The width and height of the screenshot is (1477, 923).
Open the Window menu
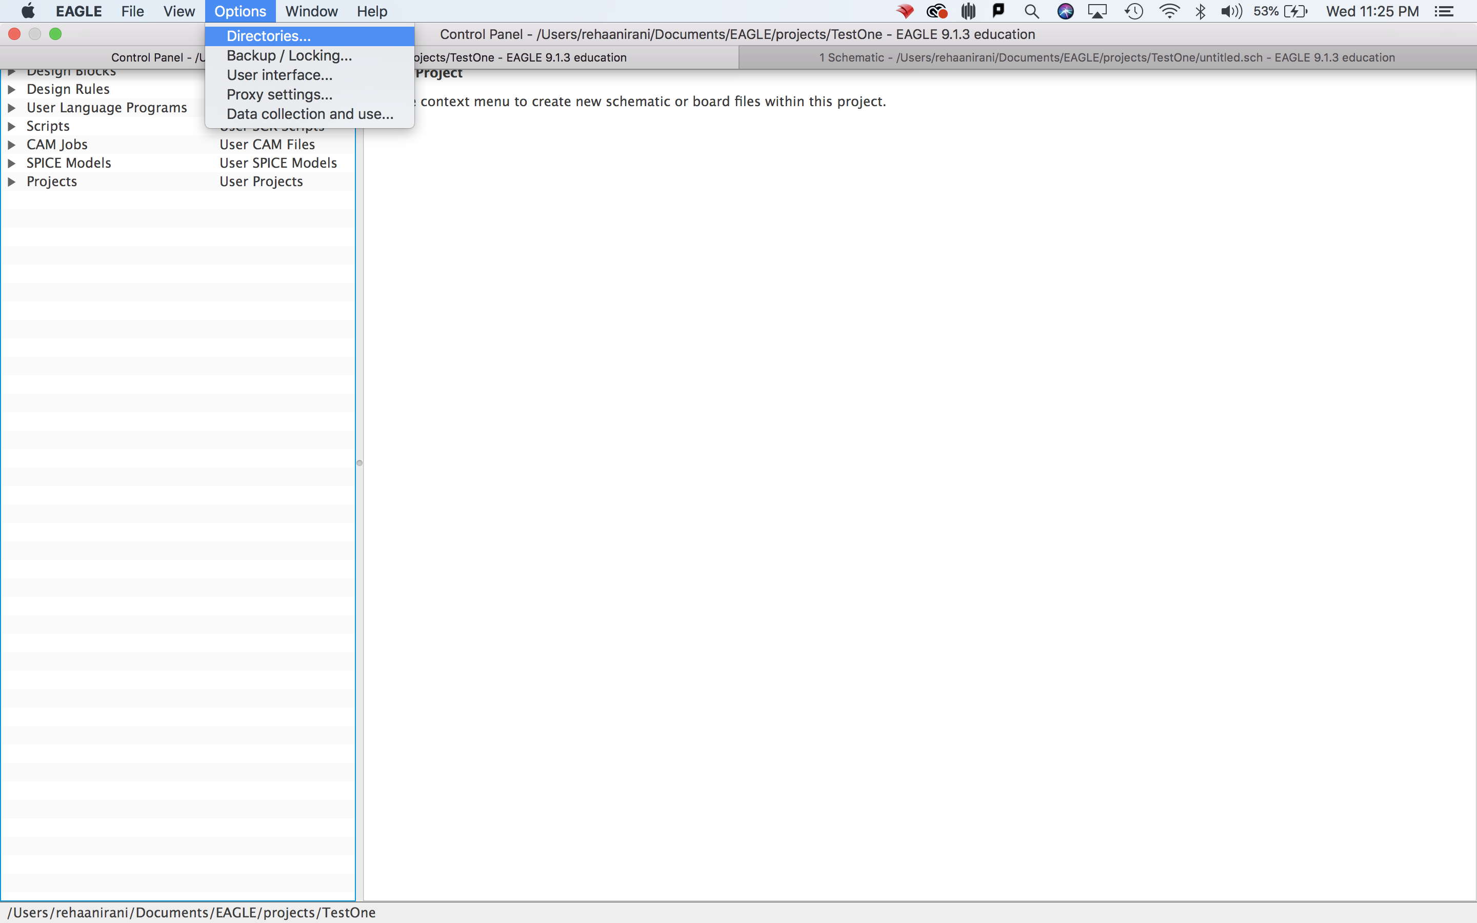coord(311,11)
